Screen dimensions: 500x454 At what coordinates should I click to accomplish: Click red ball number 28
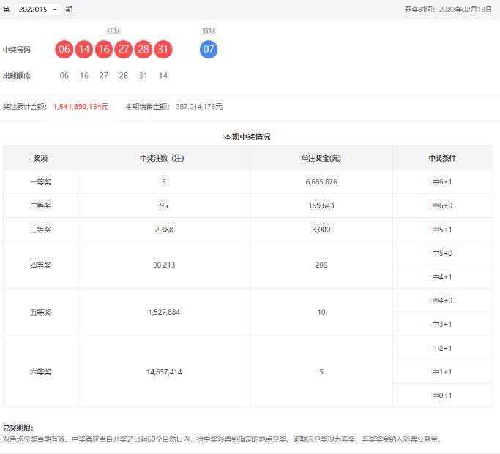(x=143, y=50)
